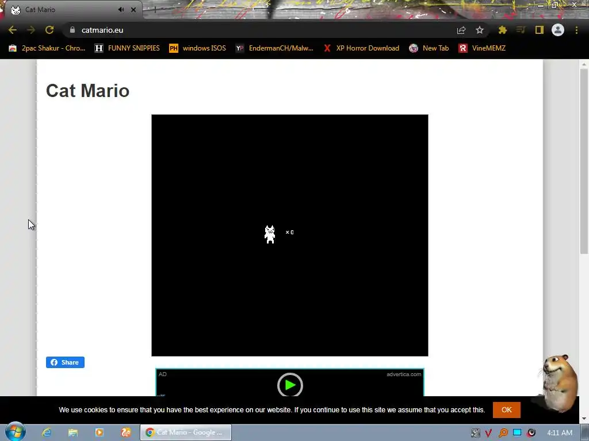Open the EndermanCH/Malw... bookmark

(274, 48)
